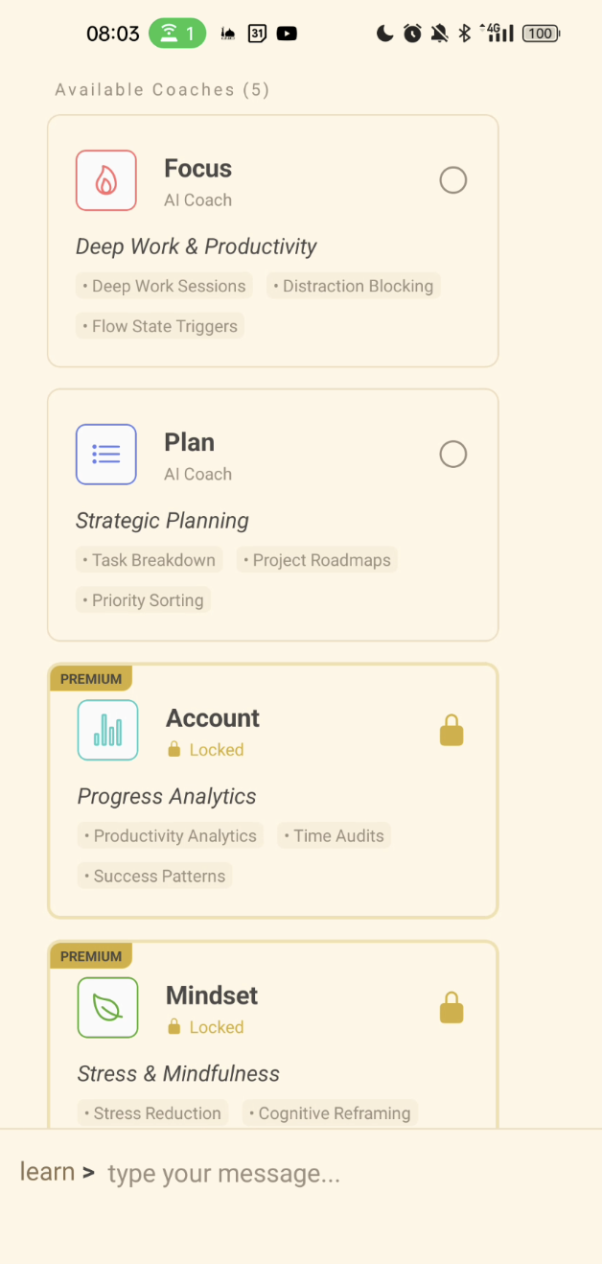Image resolution: width=602 pixels, height=1264 pixels.
Task: Tap the learn prompt label
Action: click(47, 1172)
